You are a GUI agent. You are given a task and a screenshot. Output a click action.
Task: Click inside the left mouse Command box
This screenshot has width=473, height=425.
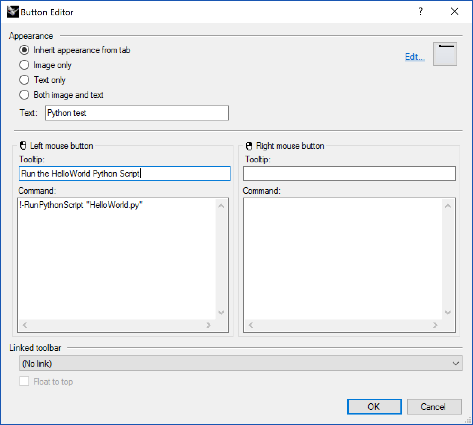pyautogui.click(x=117, y=258)
